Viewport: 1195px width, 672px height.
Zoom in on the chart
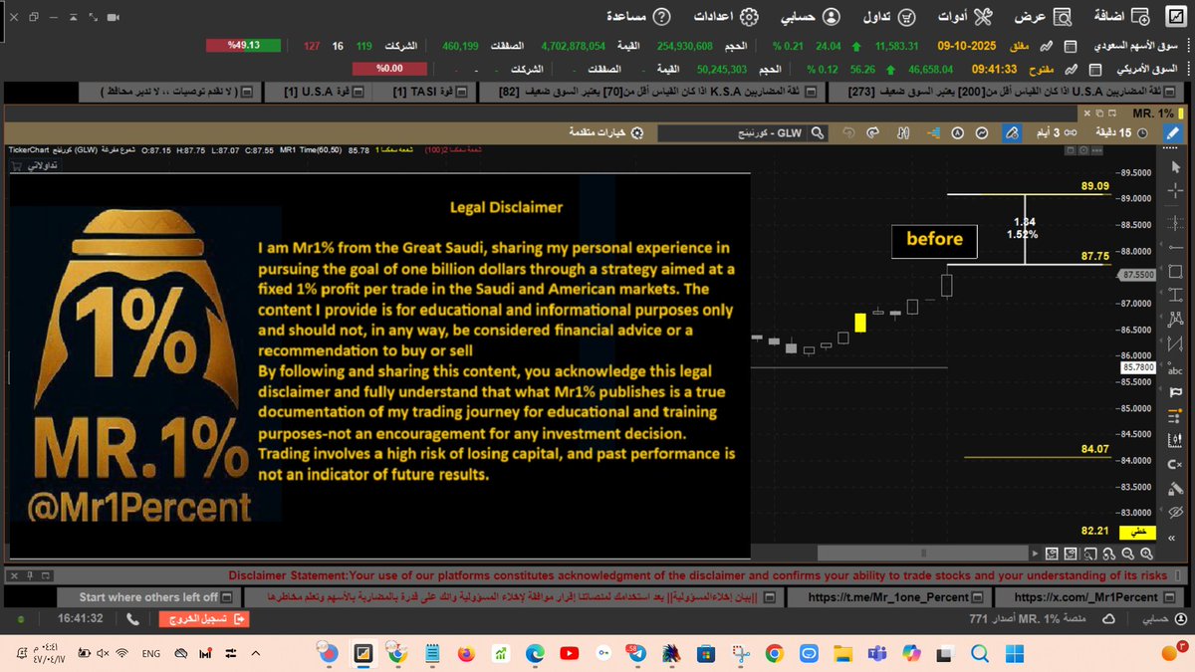(x=1145, y=553)
